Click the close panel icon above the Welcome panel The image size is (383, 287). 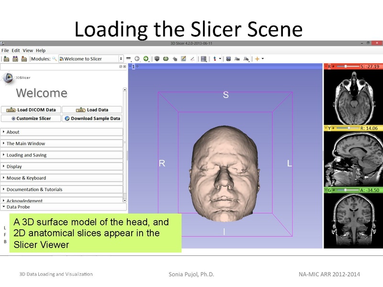coord(124,66)
